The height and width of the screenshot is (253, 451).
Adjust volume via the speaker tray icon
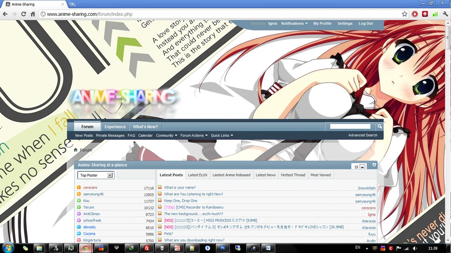[x=415, y=248]
